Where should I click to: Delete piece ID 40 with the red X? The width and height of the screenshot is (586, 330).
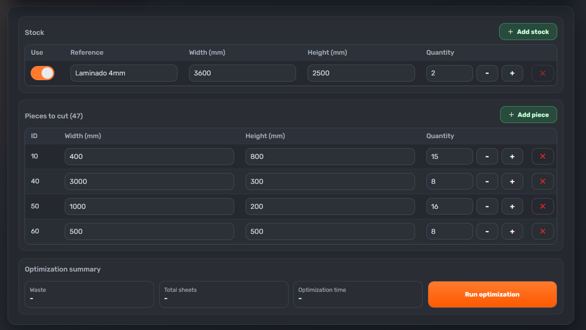(x=543, y=181)
